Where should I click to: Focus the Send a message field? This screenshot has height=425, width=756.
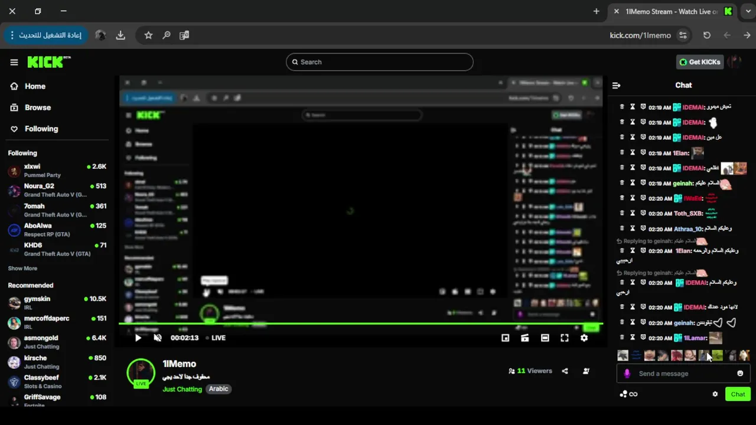coord(683,373)
